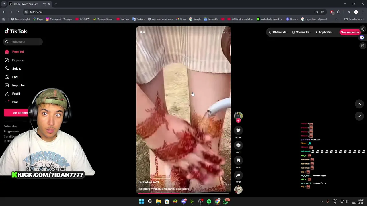The image size is (367, 206).
Task: Follow creator with red plus badge
Action: point(238,120)
